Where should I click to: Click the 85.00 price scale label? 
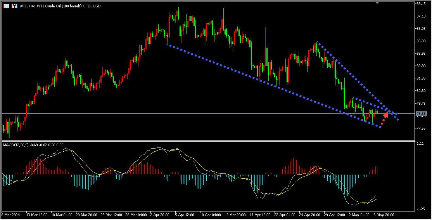pyautogui.click(x=421, y=41)
